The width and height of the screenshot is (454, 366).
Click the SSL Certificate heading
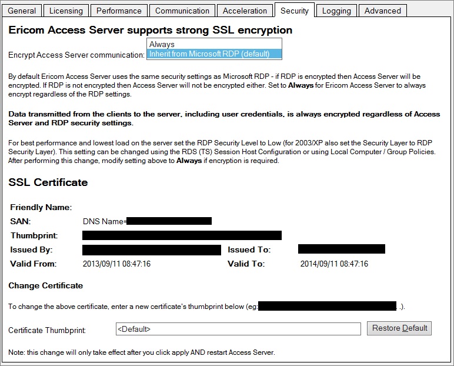[48, 182]
